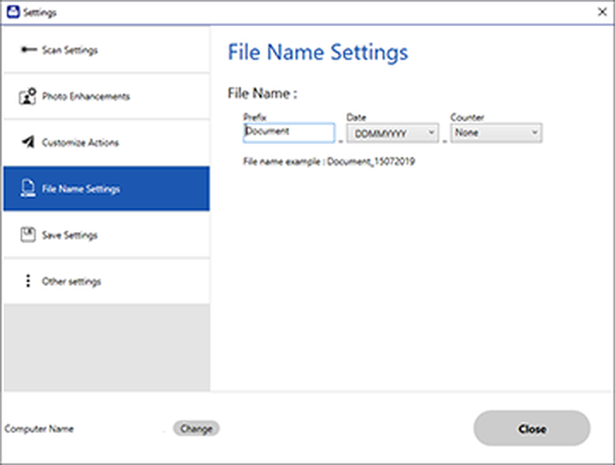The image size is (615, 465).
Task: Switch to the Photo Enhancements tab
Action: (x=106, y=96)
